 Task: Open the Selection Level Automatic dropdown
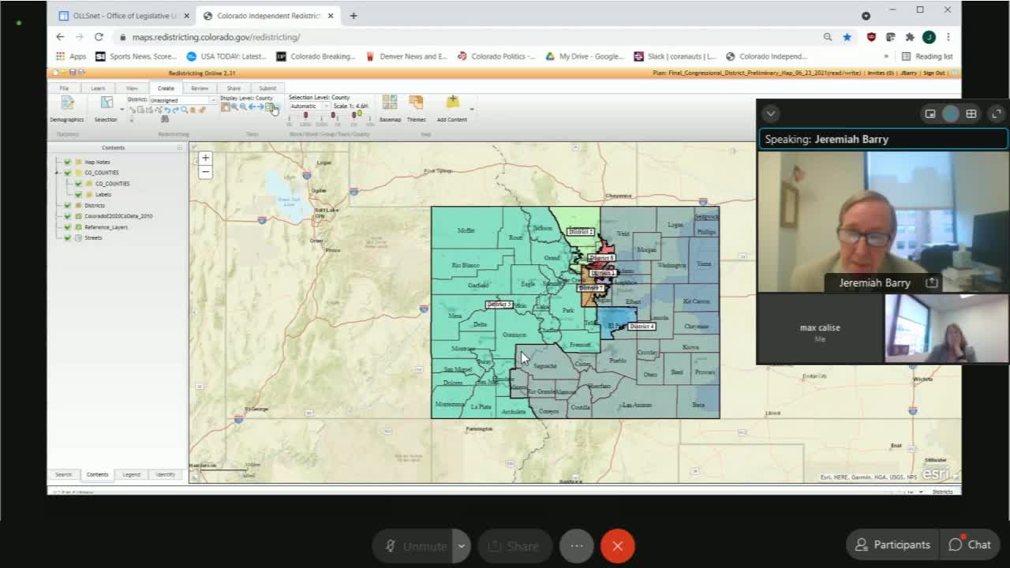click(x=327, y=107)
